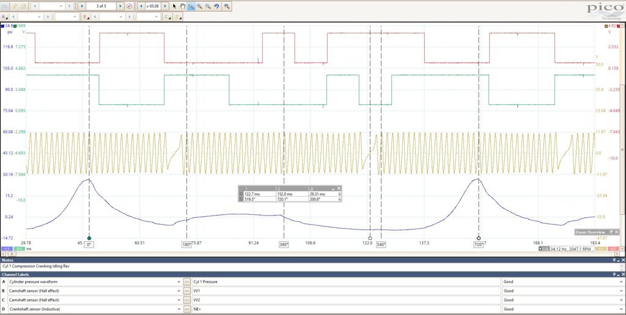Open Channel B Camshaft sensor label dropdown

pos(179,291)
